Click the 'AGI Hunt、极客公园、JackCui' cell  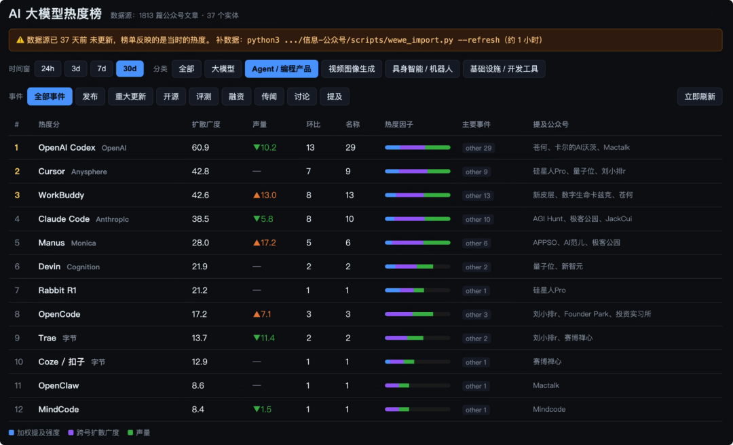click(x=582, y=219)
